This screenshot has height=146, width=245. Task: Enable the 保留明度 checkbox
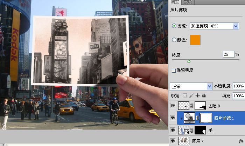click(174, 71)
